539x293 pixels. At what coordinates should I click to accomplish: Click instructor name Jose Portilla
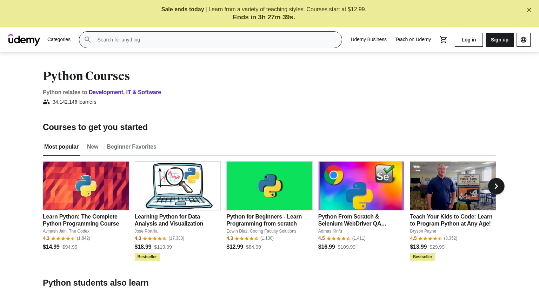tap(146, 231)
